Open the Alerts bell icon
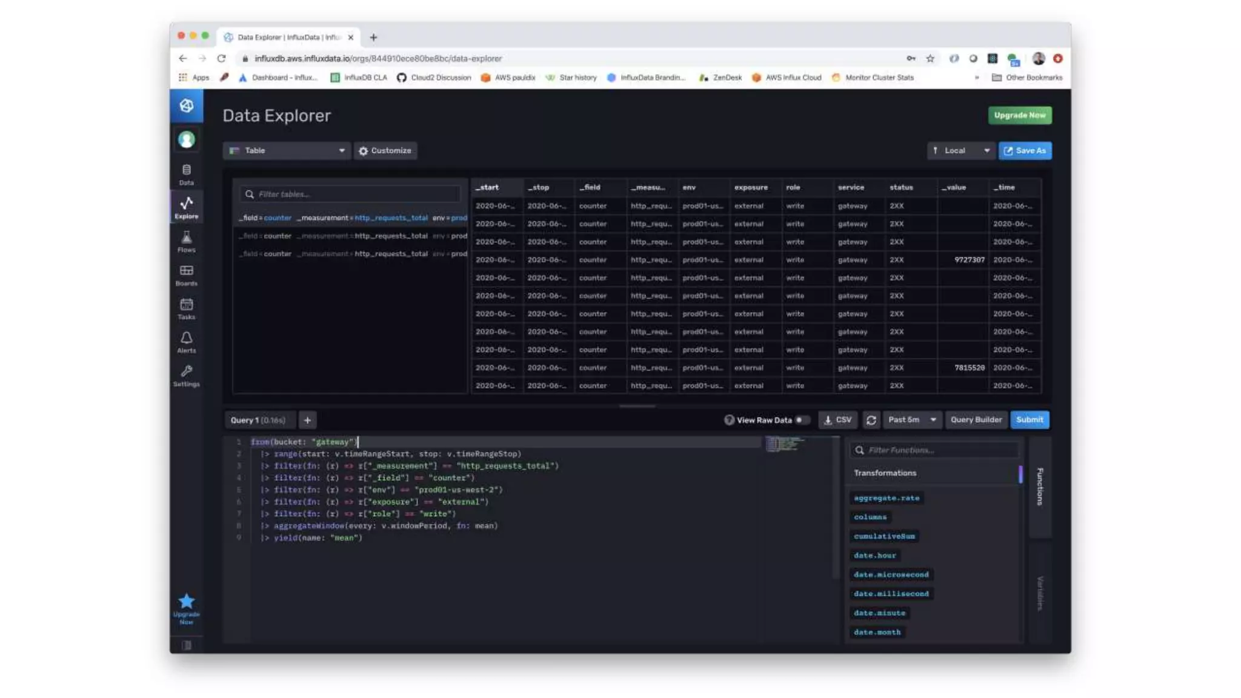The height and width of the screenshot is (698, 1241). (186, 342)
